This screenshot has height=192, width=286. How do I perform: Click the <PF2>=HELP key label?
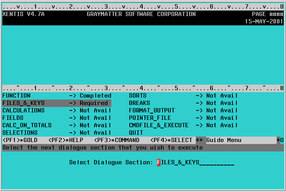coord(66,140)
